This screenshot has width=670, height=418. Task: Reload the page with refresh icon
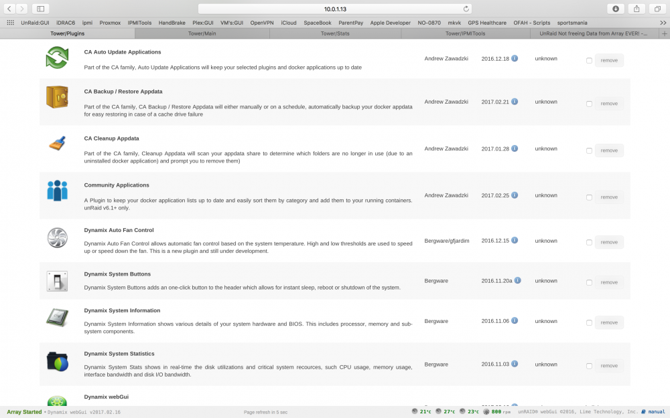[x=466, y=9]
